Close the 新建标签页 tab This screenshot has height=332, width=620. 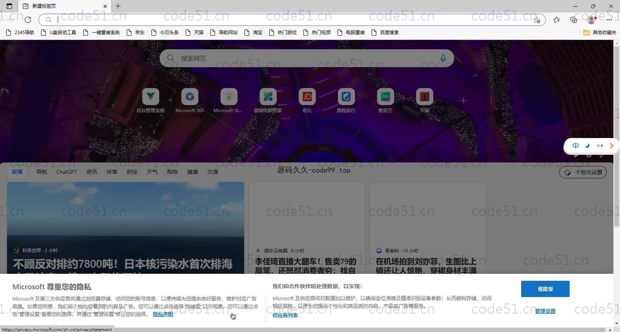tap(105, 6)
